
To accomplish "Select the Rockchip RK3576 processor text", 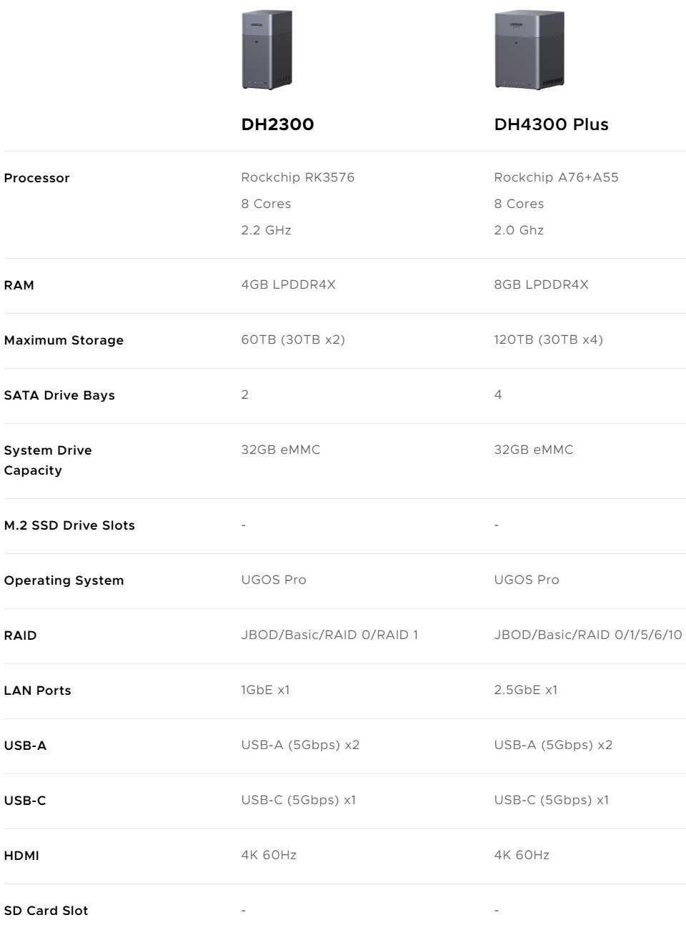I will click(297, 177).
